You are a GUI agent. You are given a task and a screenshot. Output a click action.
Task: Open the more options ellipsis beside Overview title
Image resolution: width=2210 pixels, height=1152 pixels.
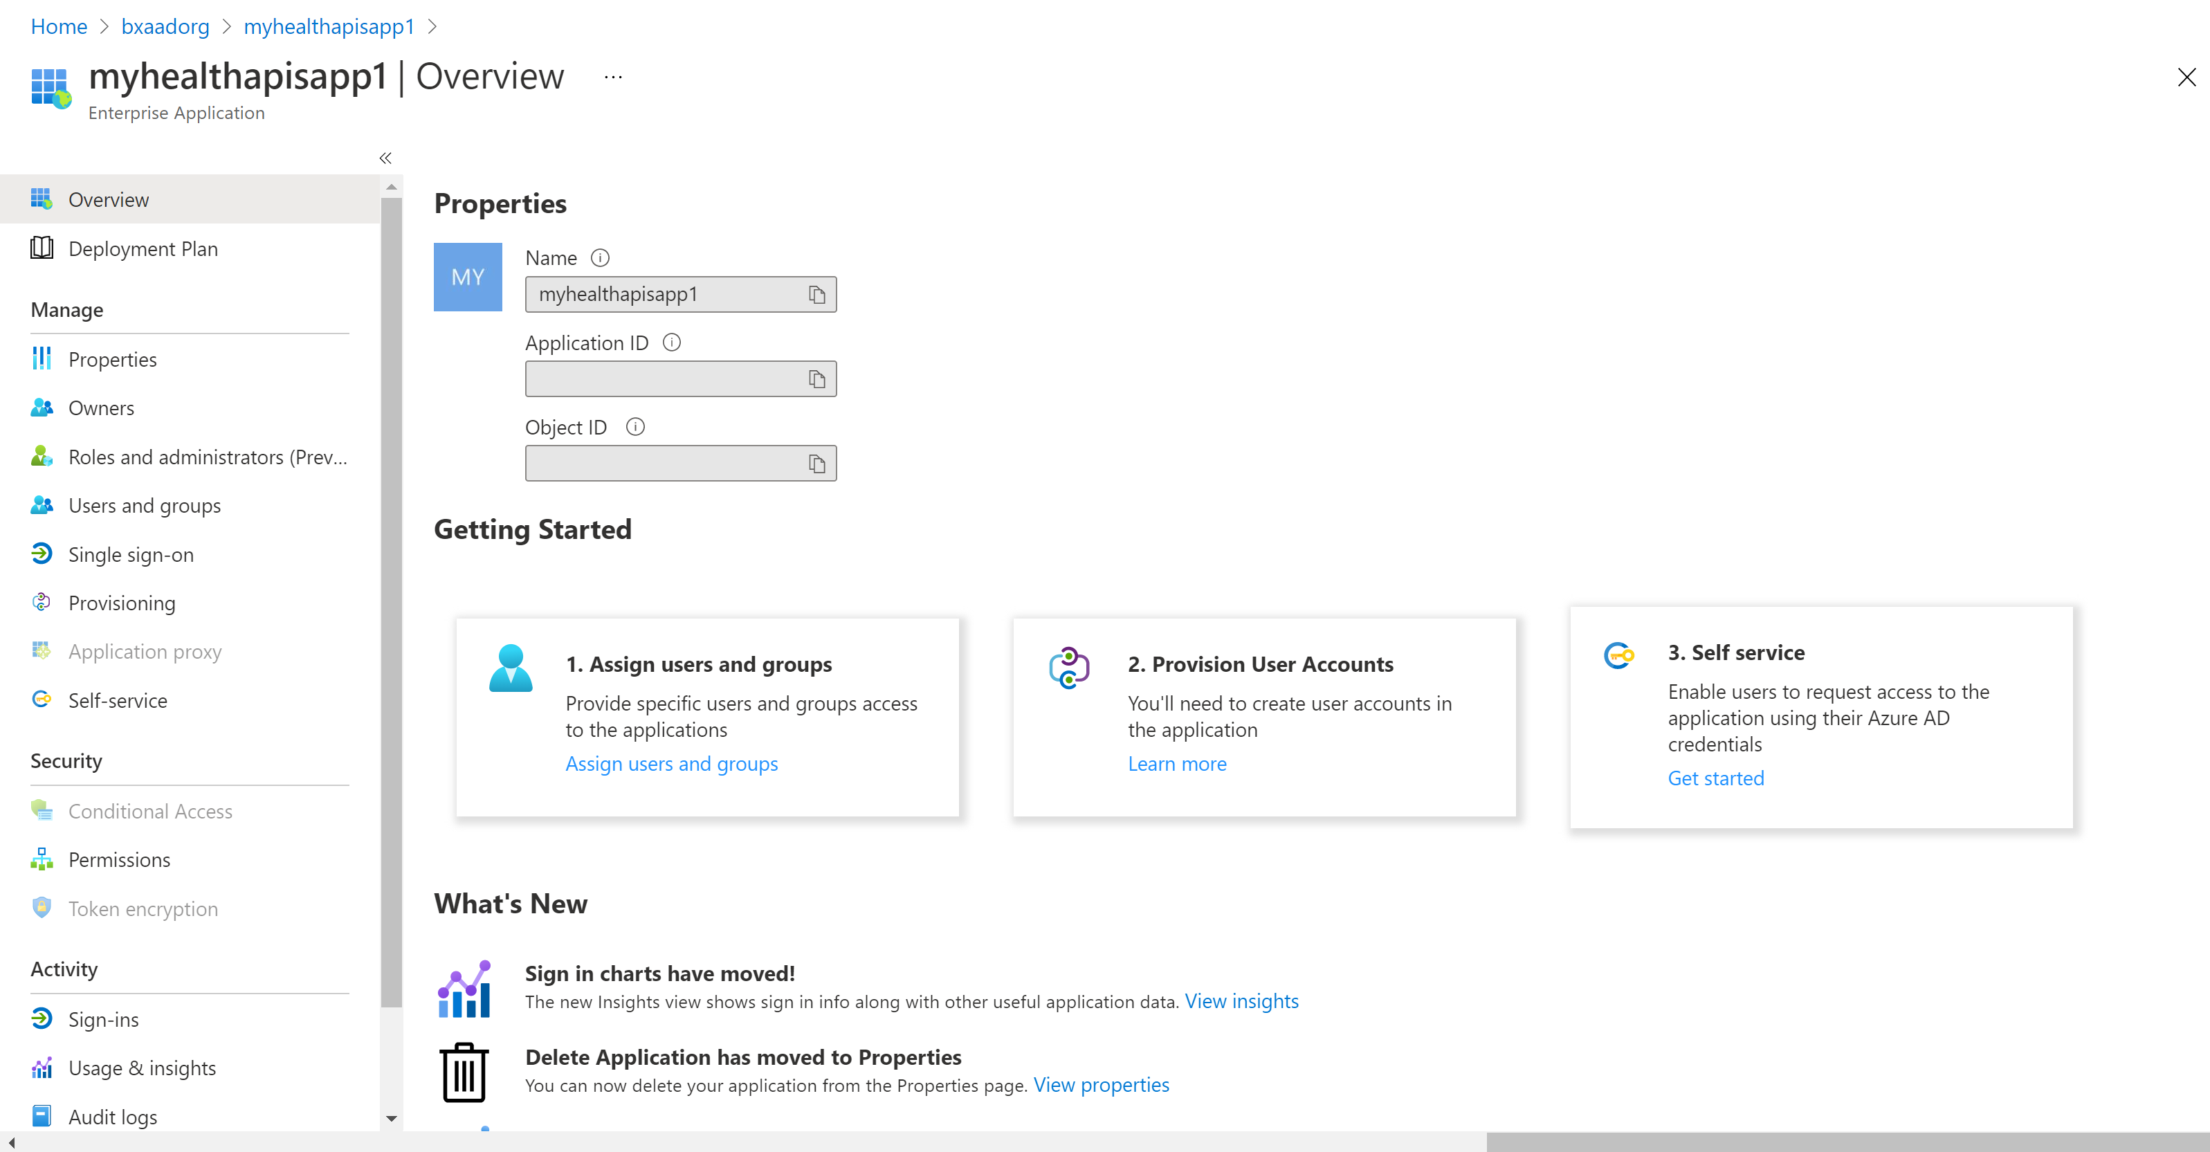pyautogui.click(x=612, y=77)
